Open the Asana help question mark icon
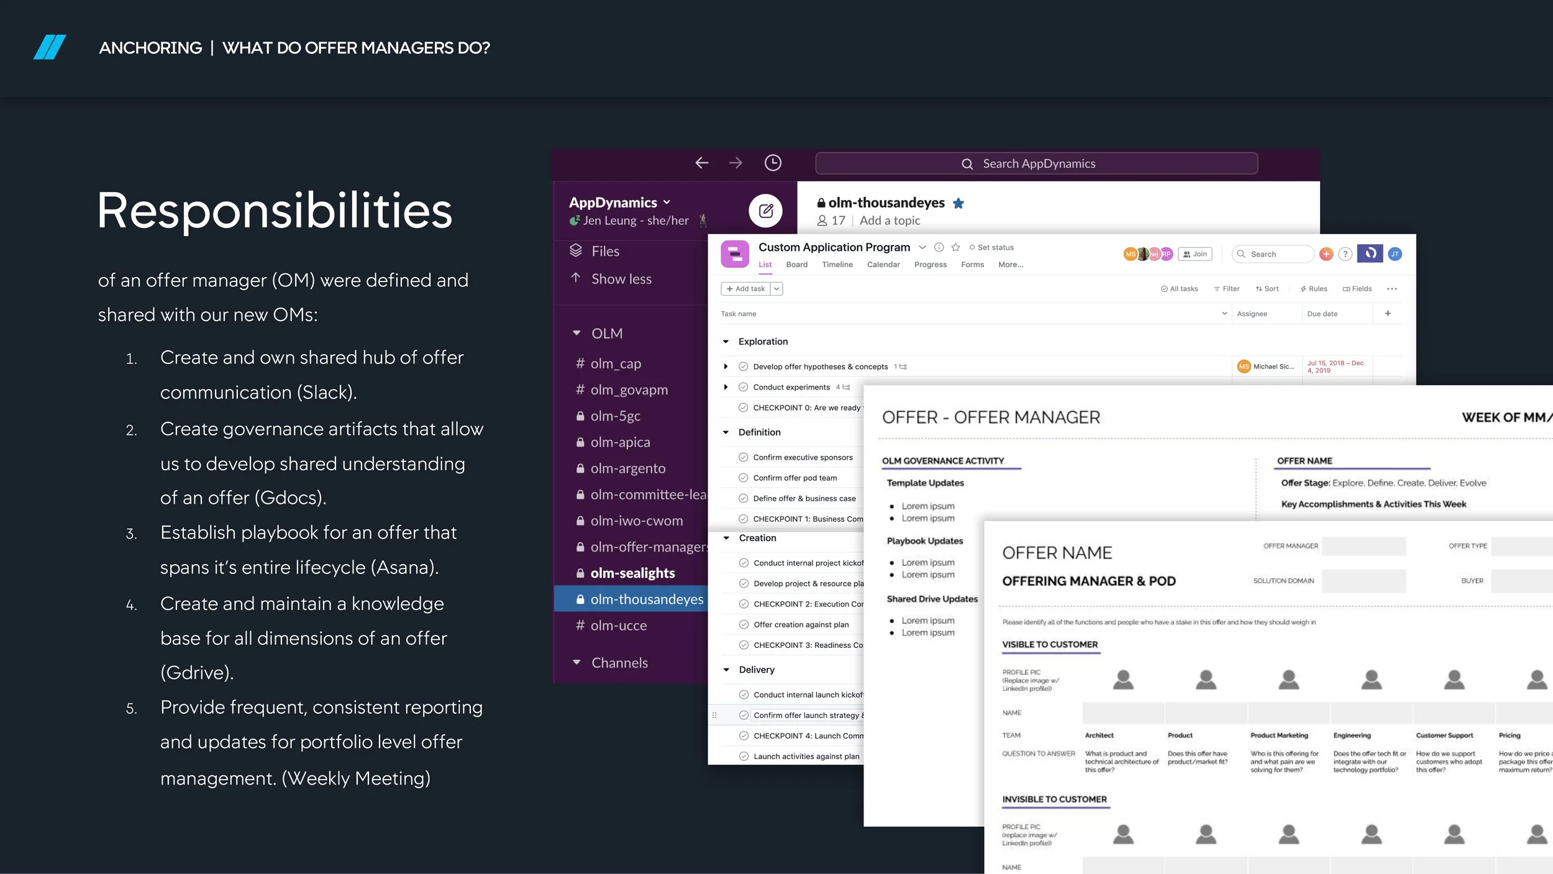1553x874 pixels. [x=1345, y=254]
